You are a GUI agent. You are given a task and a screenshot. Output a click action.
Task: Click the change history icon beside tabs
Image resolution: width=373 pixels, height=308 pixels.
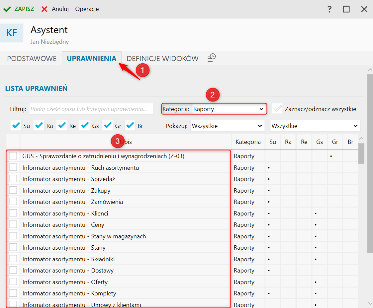[212, 58]
